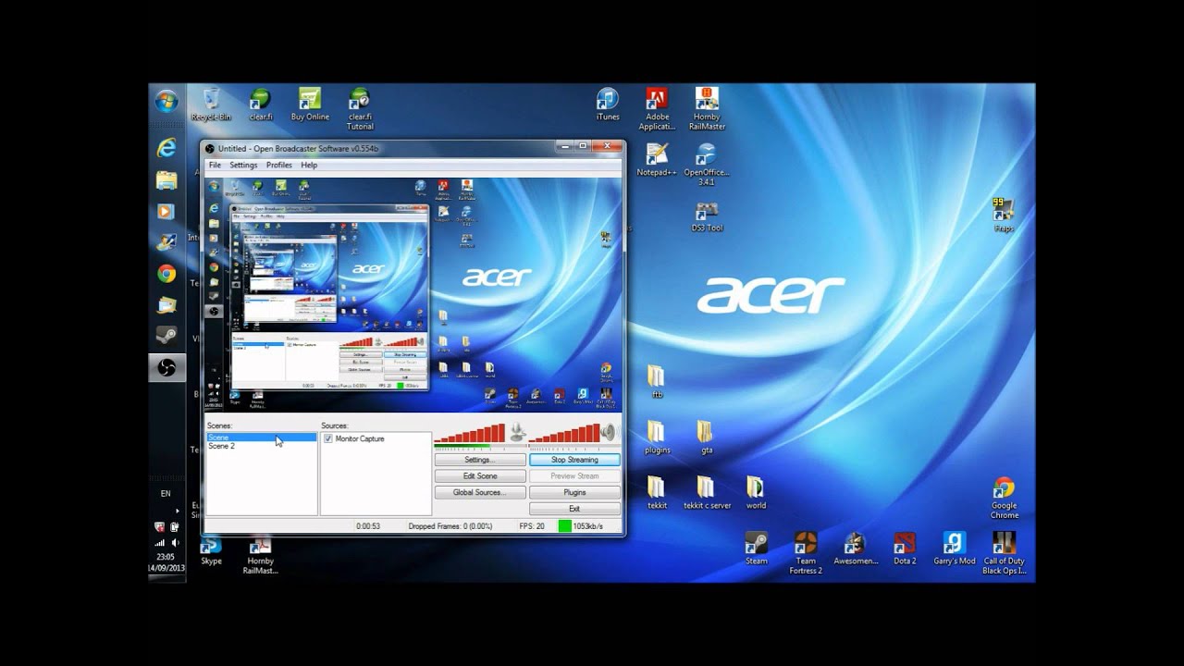Select the Dota 2 desktop shortcut
The height and width of the screenshot is (666, 1184).
coord(905,549)
